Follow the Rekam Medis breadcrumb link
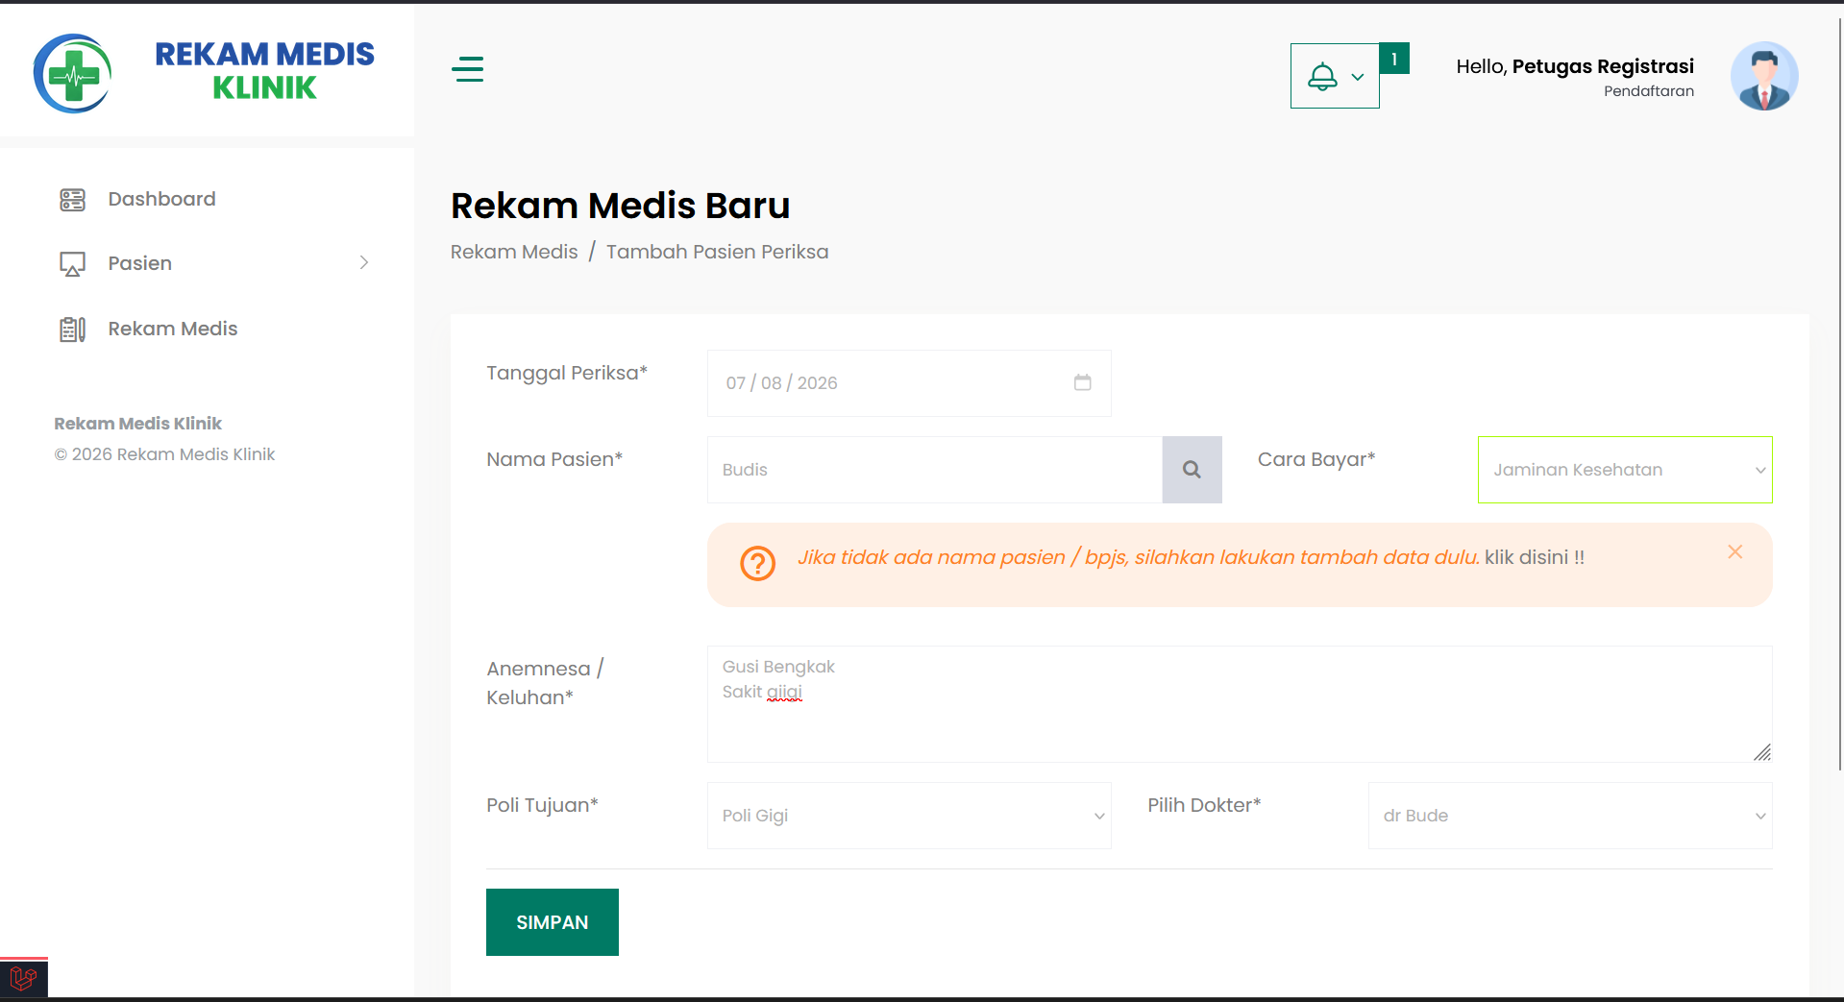Image resolution: width=1844 pixels, height=1002 pixels. coord(514,252)
